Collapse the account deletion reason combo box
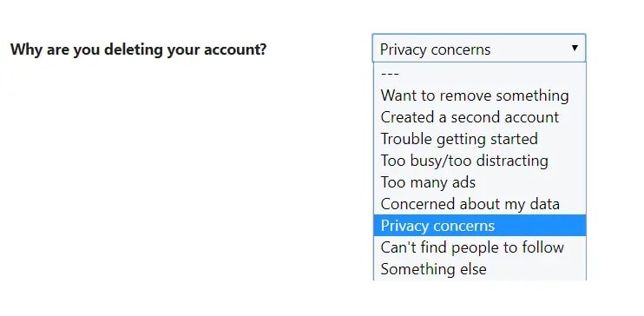Image resolution: width=644 pixels, height=316 pixels. pos(479,49)
